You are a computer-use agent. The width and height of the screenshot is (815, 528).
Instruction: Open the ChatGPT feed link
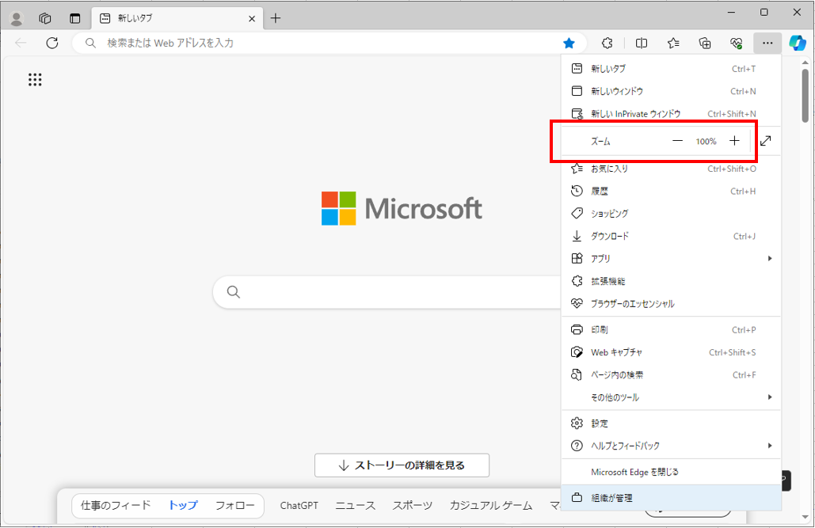pyautogui.click(x=299, y=505)
